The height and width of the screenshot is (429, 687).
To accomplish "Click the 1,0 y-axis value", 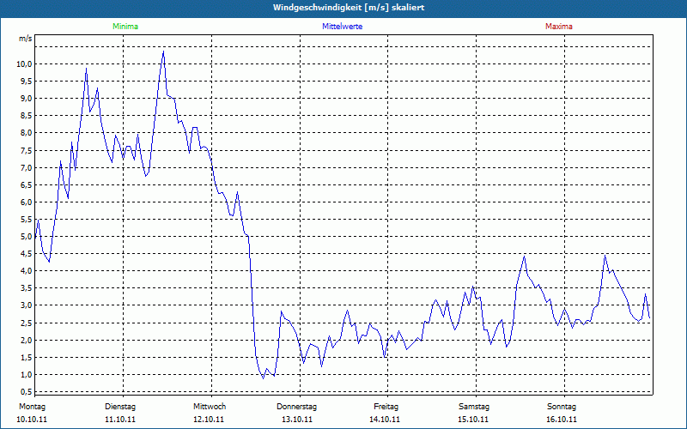I will coord(27,374).
